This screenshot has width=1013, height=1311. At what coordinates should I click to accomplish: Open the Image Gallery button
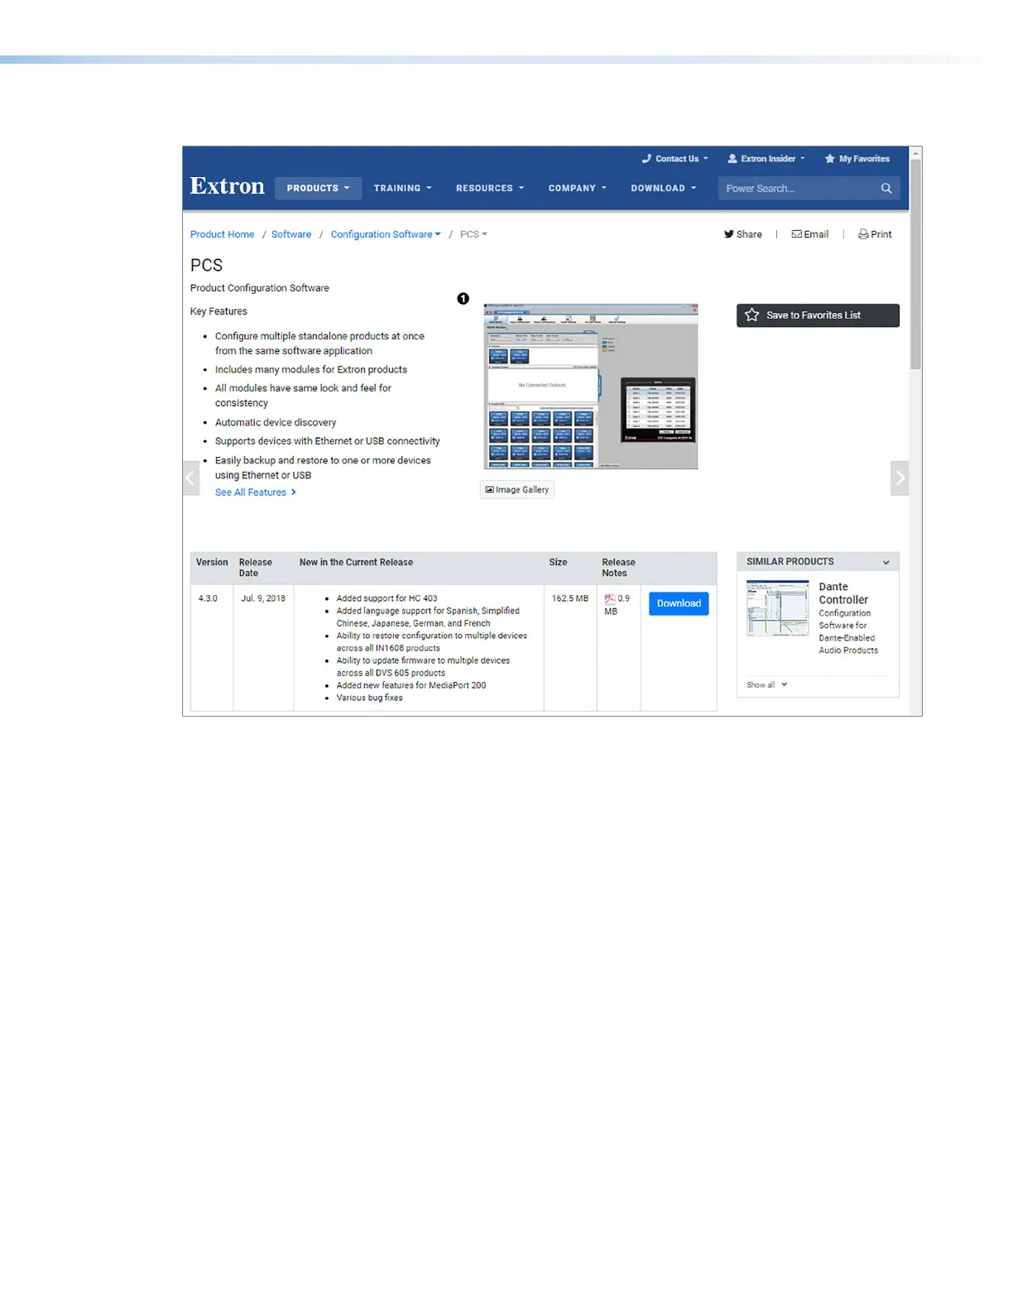click(x=517, y=490)
